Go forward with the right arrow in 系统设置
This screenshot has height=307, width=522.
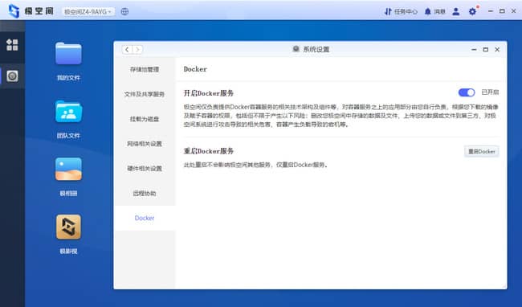(x=137, y=50)
